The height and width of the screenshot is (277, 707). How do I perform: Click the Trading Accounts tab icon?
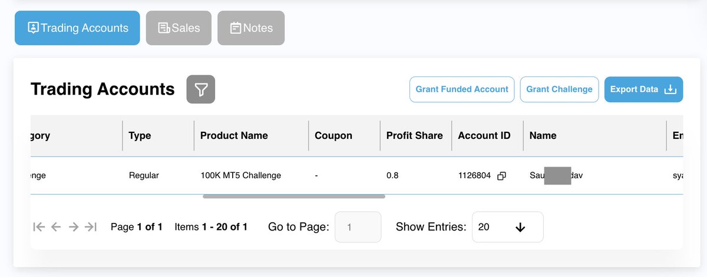pyautogui.click(x=34, y=28)
